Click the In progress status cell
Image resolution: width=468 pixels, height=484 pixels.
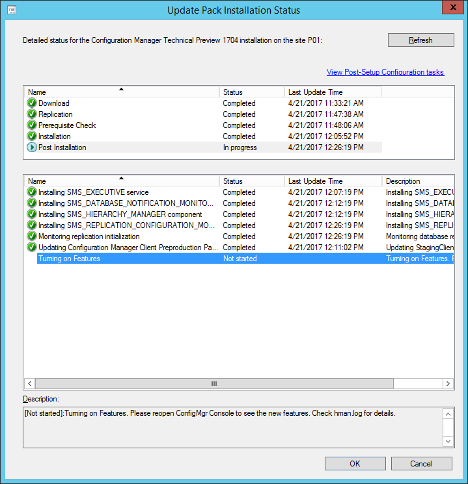click(x=240, y=147)
